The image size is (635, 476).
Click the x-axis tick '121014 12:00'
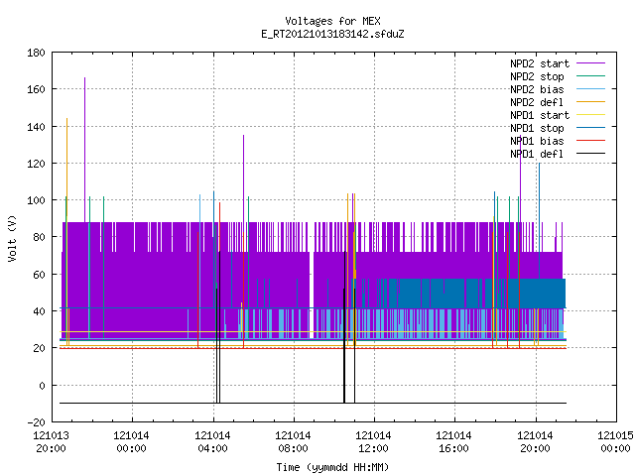click(x=373, y=442)
